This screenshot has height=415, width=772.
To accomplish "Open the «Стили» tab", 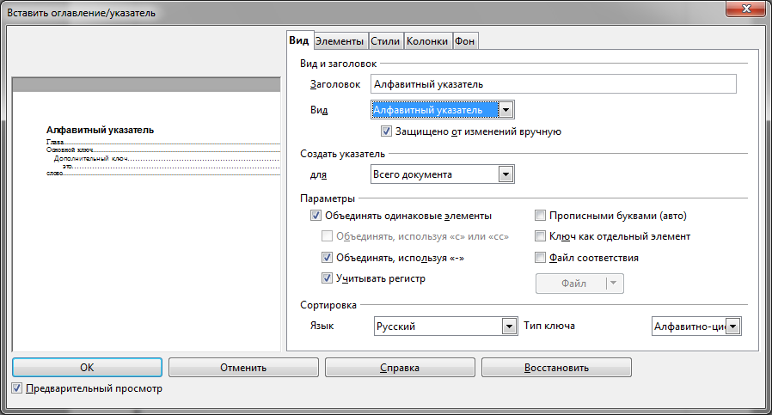I will [384, 40].
